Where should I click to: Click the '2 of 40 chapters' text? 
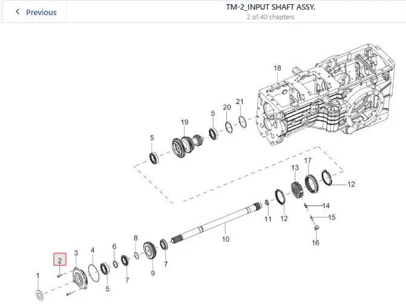pos(270,17)
